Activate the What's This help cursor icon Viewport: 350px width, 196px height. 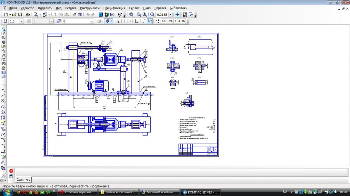coord(120,14)
